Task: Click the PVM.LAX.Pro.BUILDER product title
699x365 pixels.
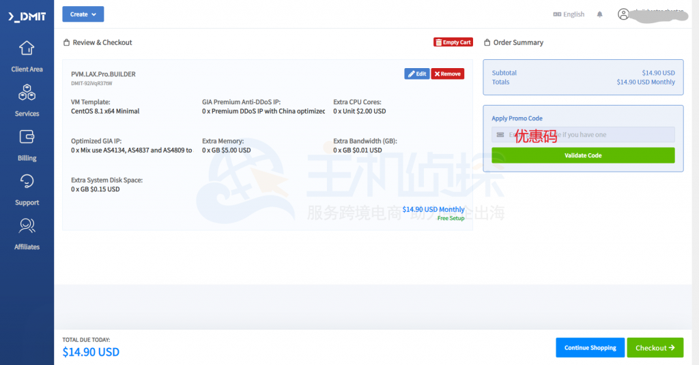Action: (x=103, y=74)
